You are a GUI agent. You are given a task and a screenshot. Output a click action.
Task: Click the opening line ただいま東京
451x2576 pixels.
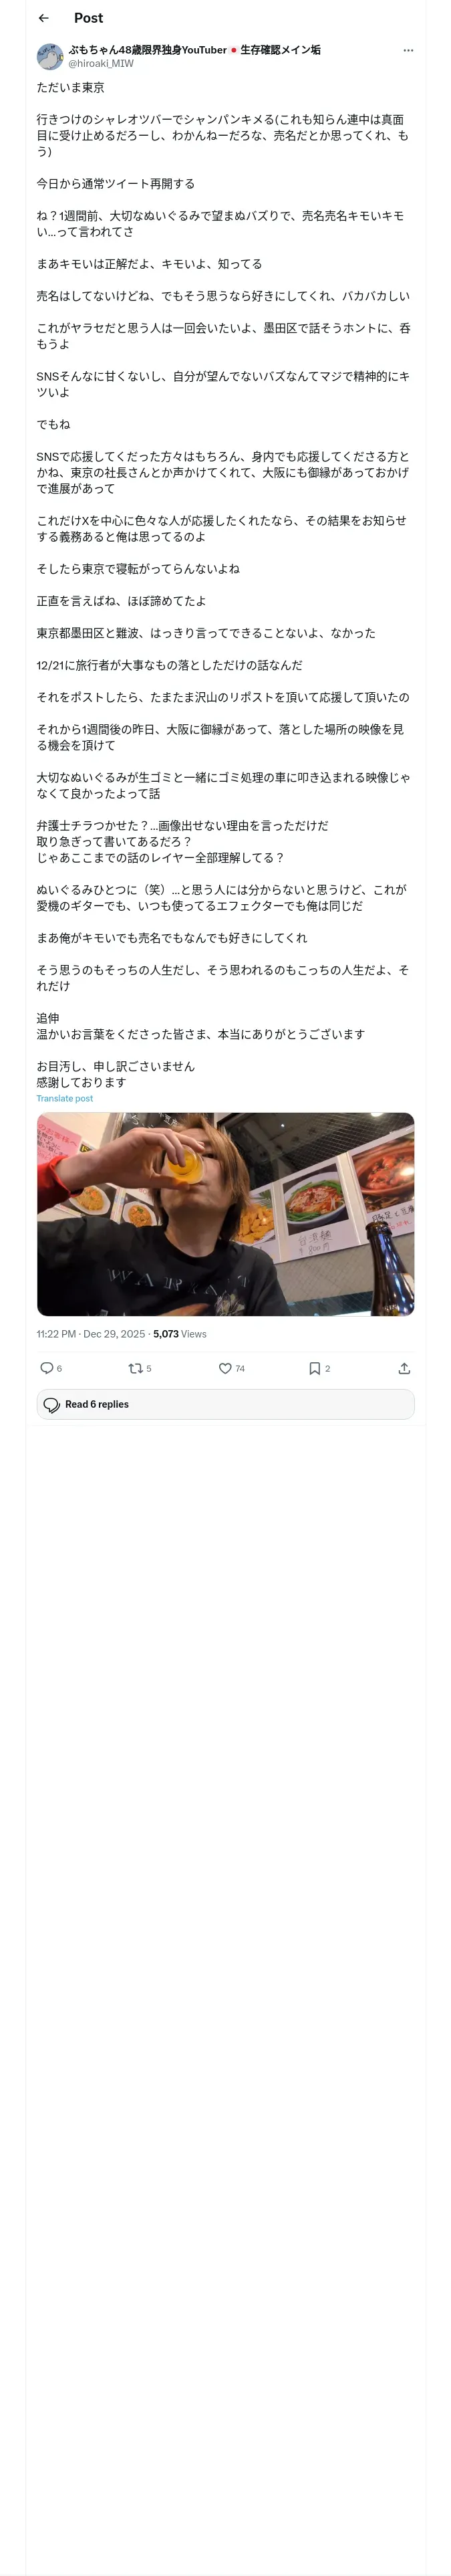coord(70,88)
